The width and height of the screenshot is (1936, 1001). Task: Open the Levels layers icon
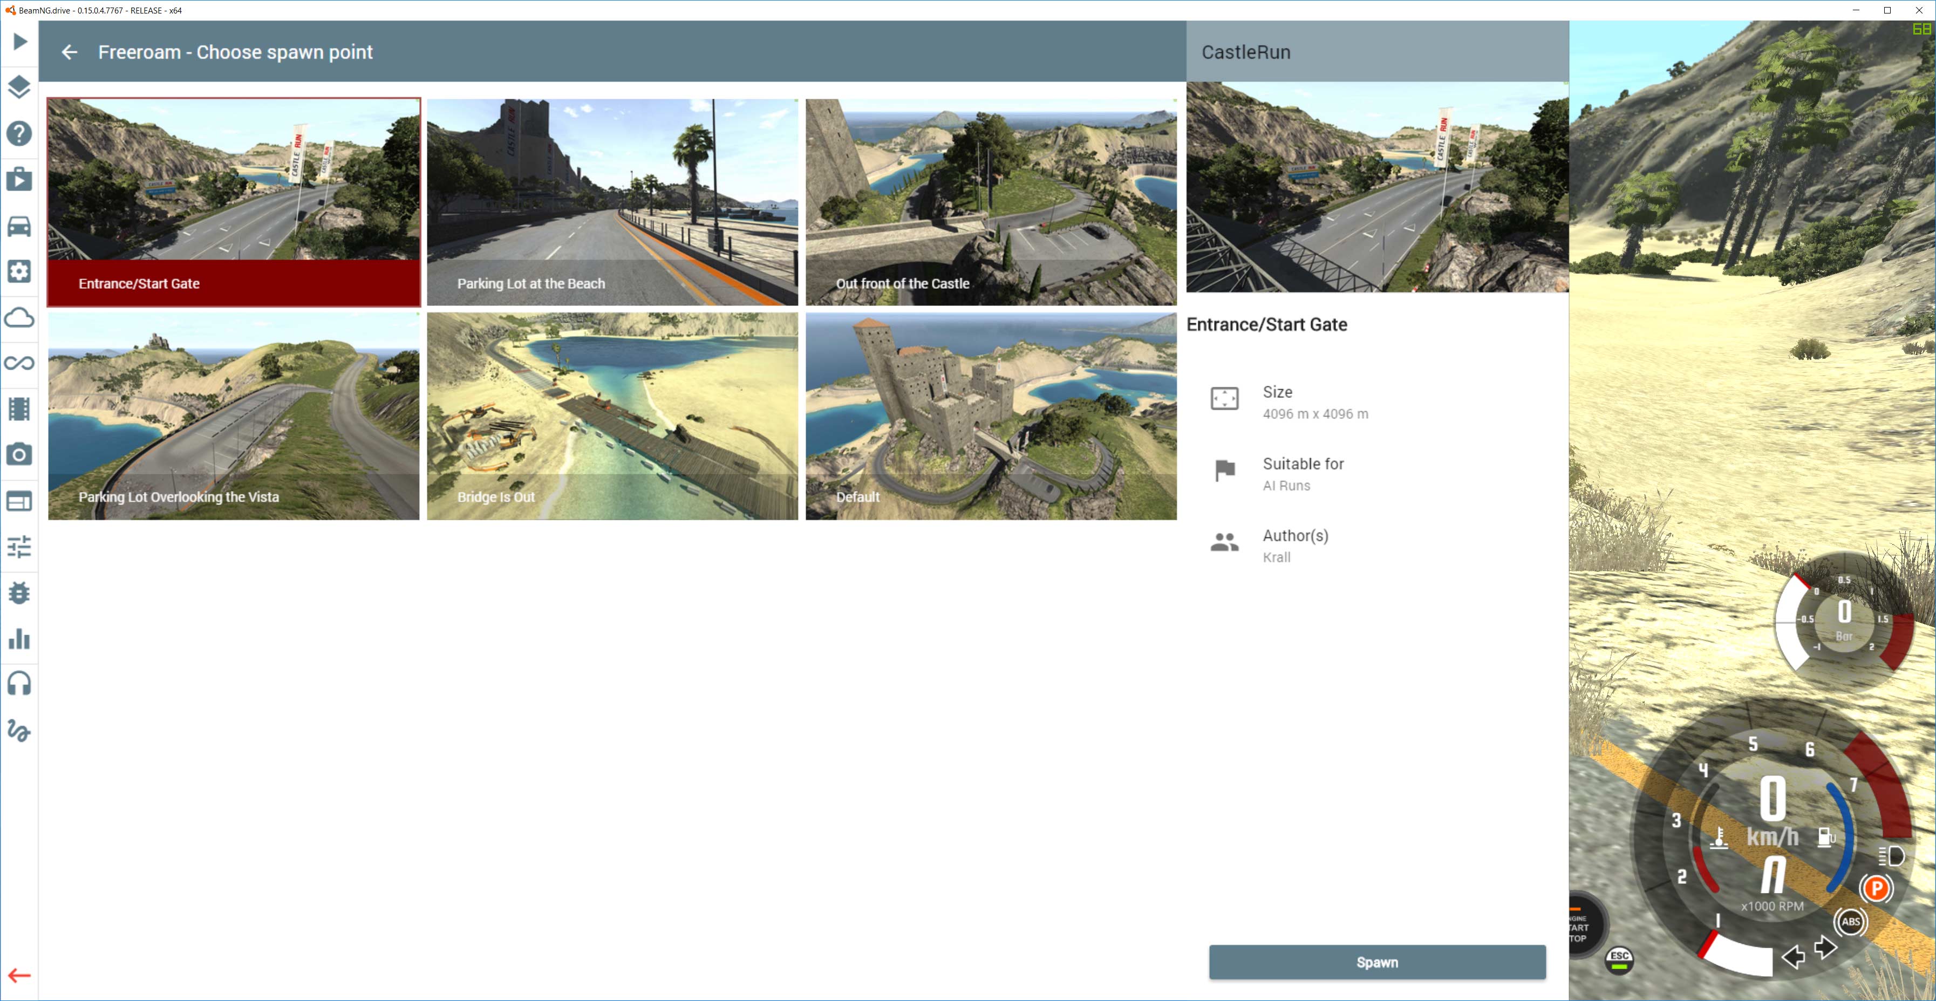click(19, 87)
